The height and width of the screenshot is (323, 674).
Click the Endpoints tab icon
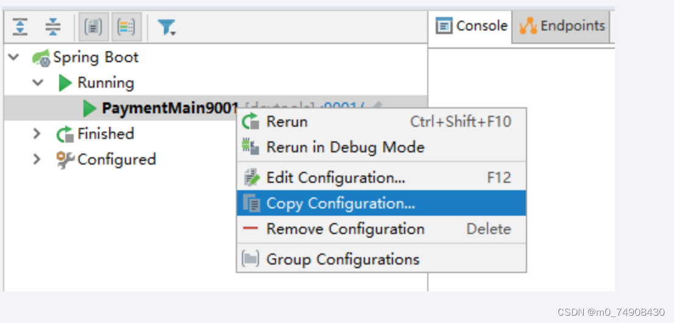[x=528, y=26]
